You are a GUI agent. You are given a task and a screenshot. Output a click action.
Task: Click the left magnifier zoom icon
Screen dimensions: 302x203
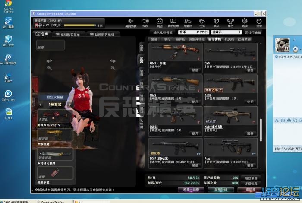tap(50, 68)
